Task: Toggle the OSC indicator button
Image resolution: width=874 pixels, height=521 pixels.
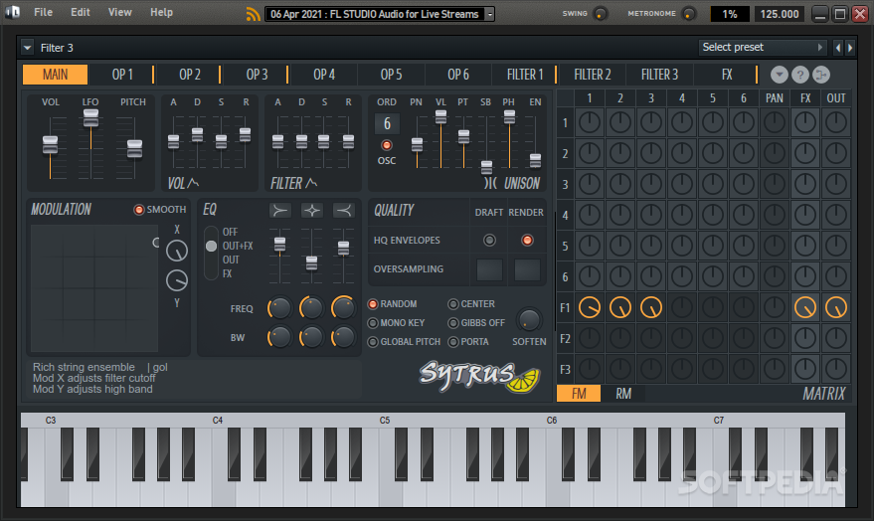Action: [x=386, y=145]
